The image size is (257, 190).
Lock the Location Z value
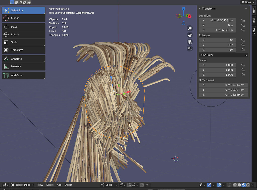tap(243, 30)
